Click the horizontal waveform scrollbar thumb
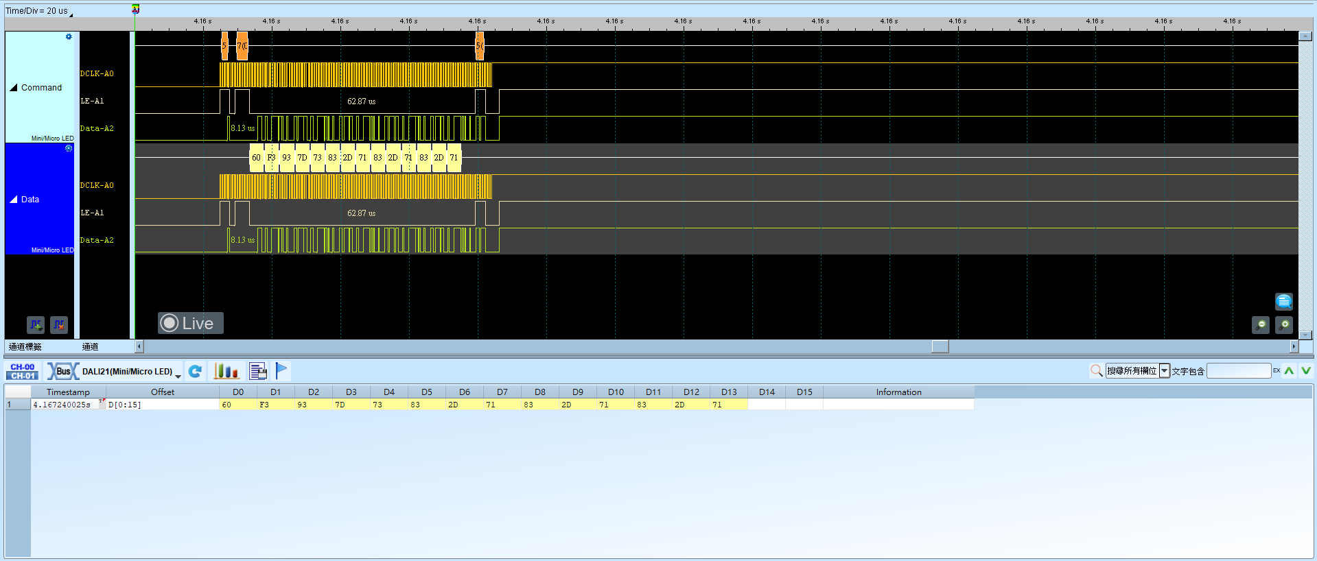This screenshot has height=561, width=1317. coord(940,346)
